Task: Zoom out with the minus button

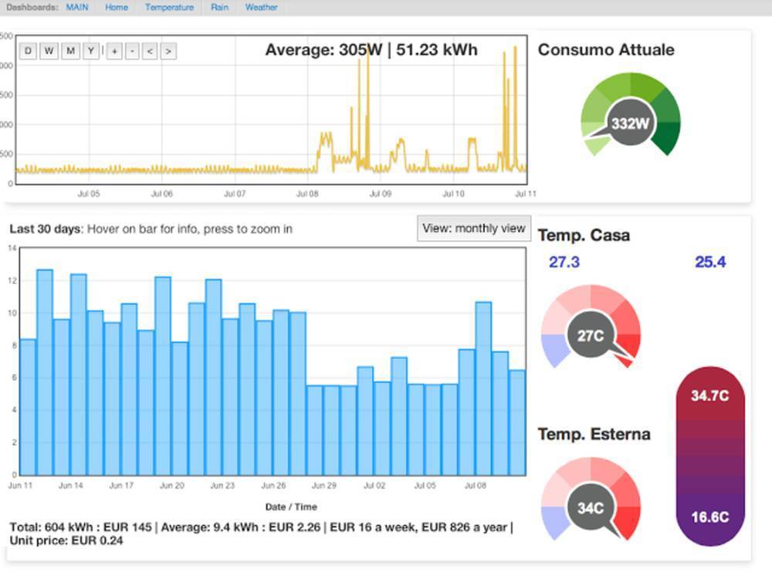Action: (132, 51)
